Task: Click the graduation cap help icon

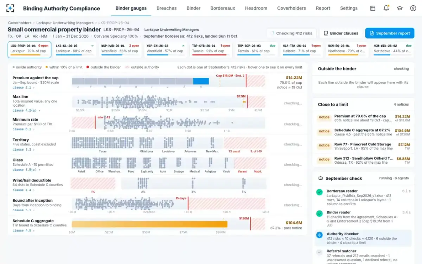Action: click(x=399, y=8)
